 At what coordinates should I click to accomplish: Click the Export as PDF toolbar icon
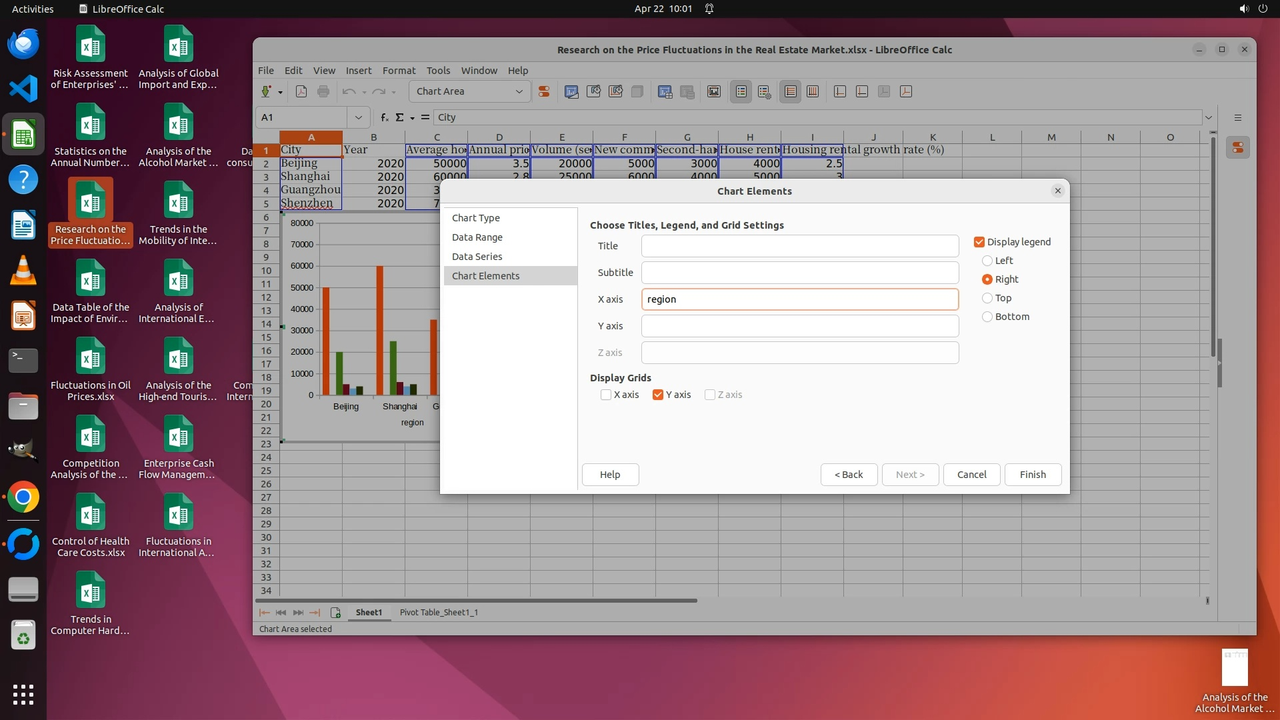coord(301,92)
